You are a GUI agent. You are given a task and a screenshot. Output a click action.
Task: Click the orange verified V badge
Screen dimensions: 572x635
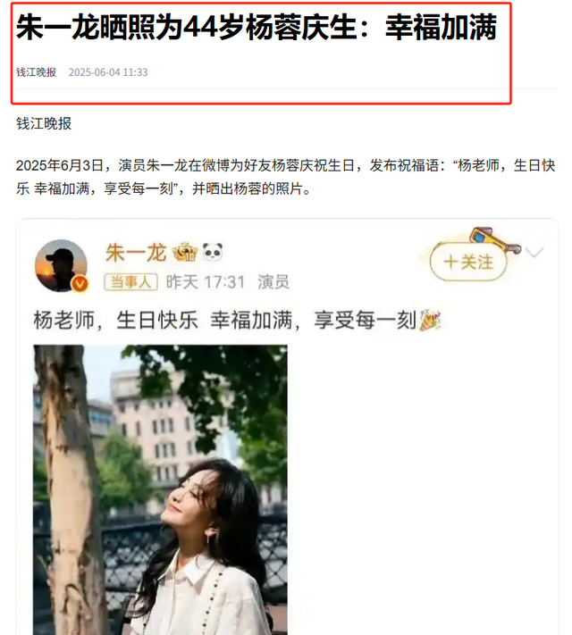pos(80,284)
